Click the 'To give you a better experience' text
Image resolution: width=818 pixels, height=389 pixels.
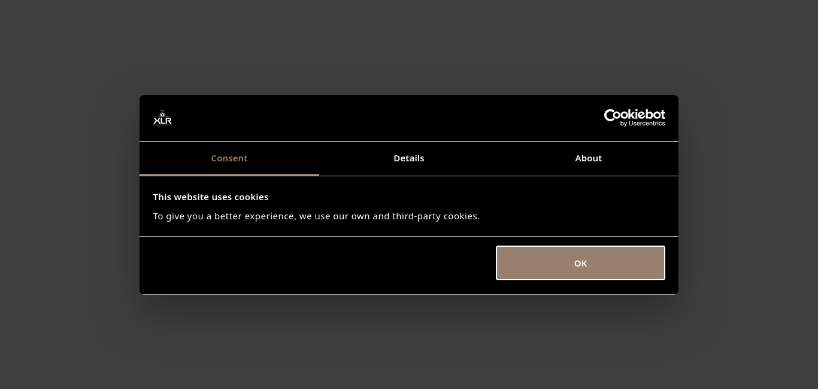click(316, 216)
